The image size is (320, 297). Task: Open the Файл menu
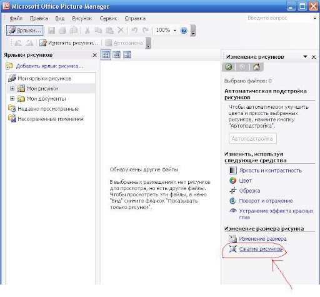point(16,19)
